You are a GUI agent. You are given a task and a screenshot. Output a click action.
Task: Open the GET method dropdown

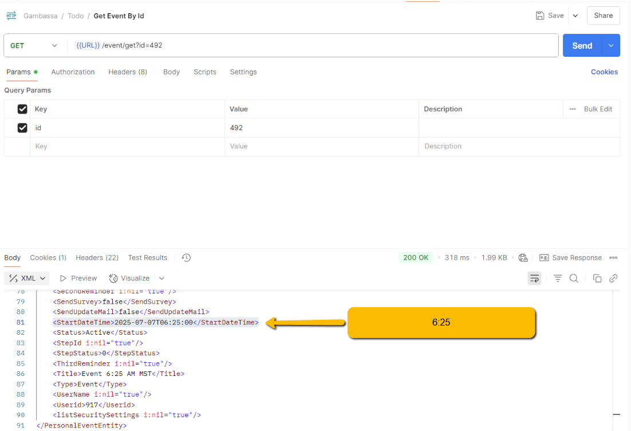pos(34,46)
